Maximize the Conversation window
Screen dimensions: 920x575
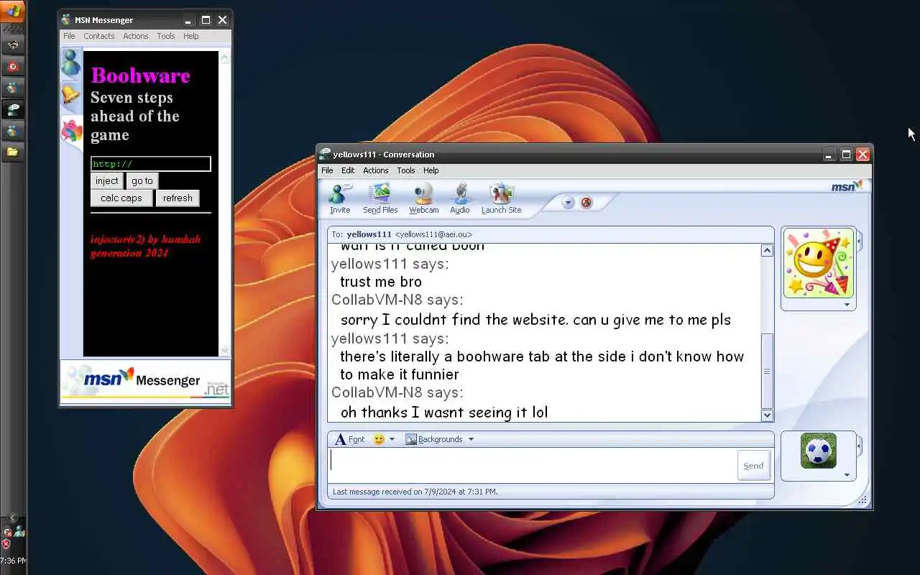[846, 155]
